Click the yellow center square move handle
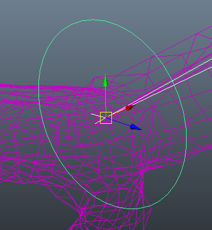This screenshot has width=212, height=230. click(106, 118)
